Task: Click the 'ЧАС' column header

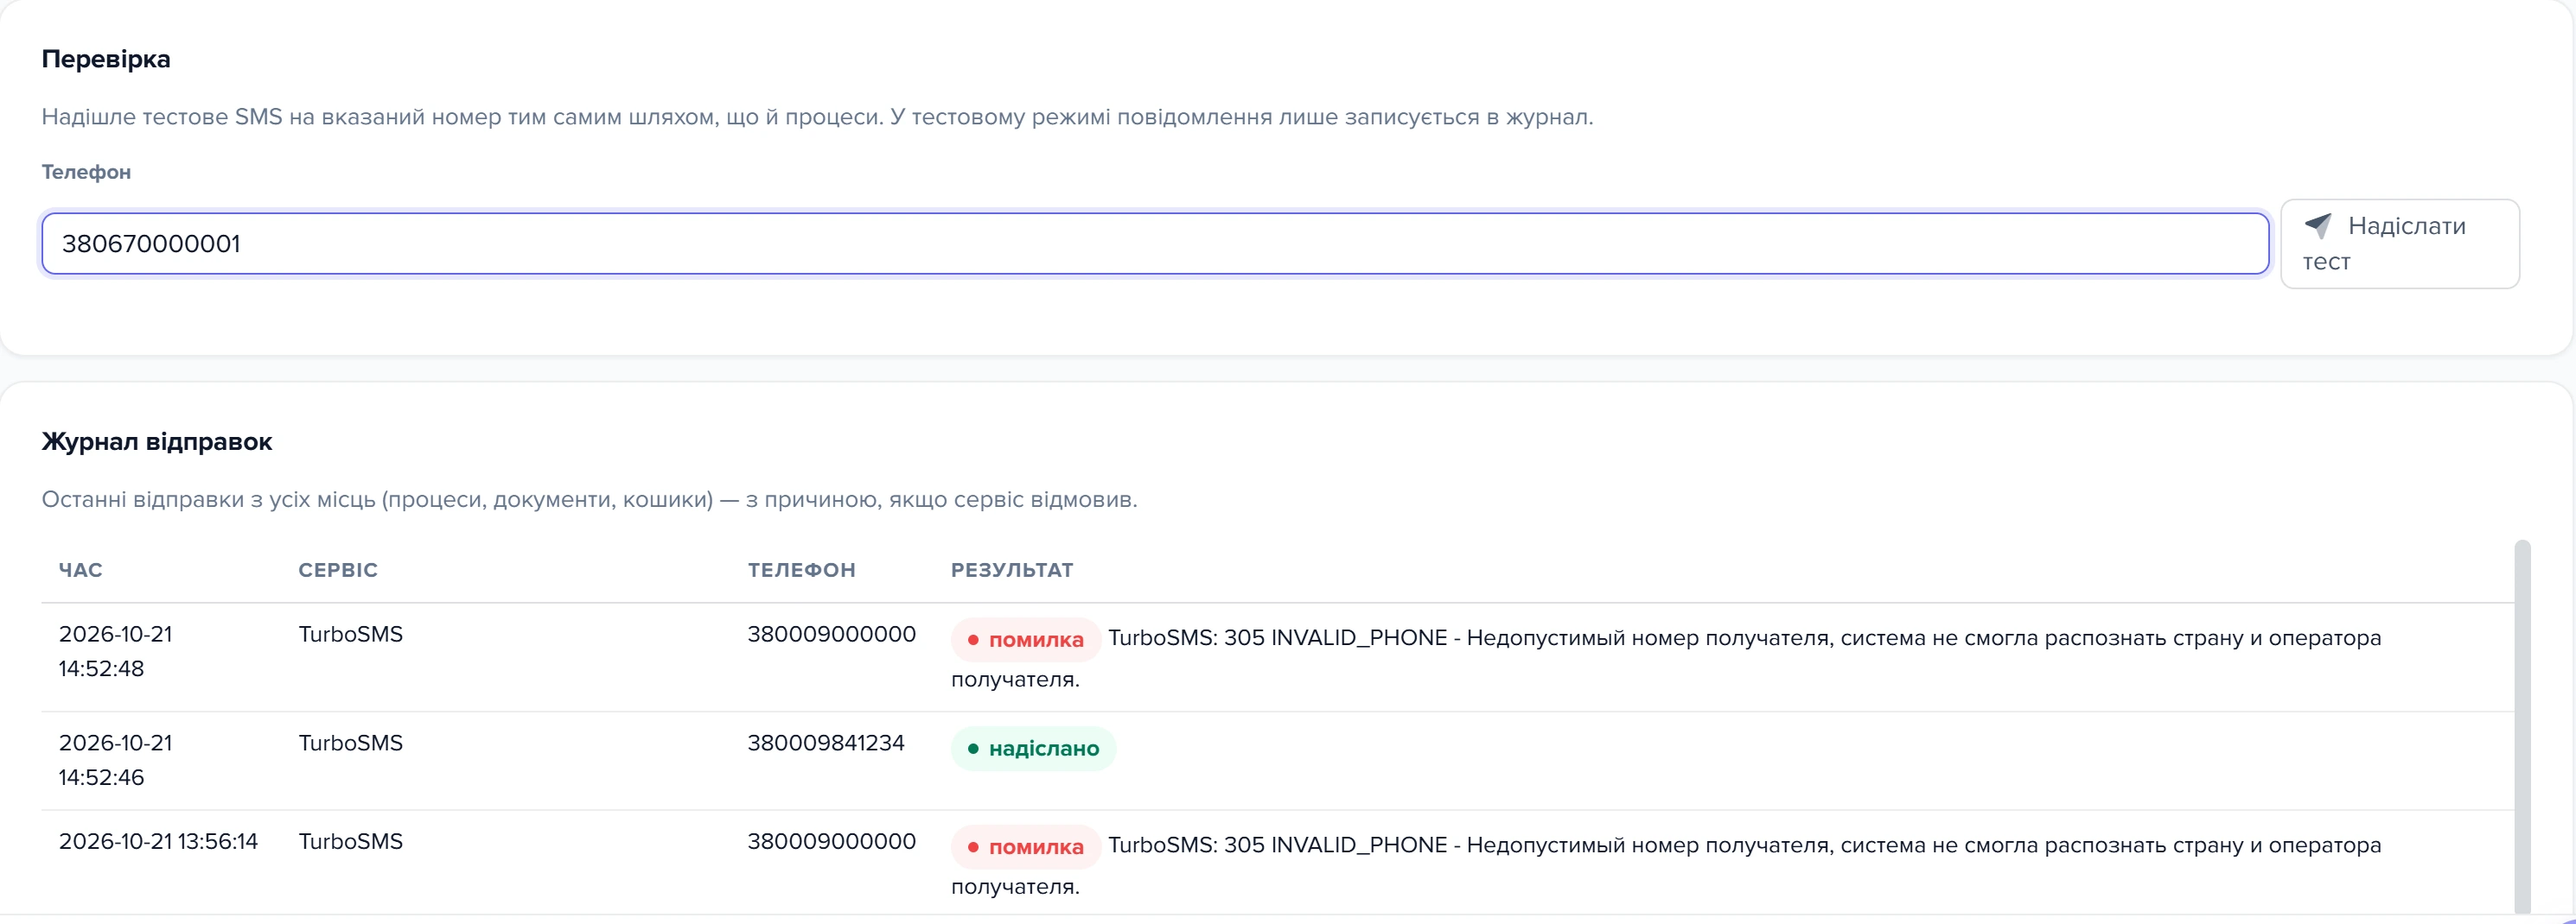Action: (x=80, y=569)
